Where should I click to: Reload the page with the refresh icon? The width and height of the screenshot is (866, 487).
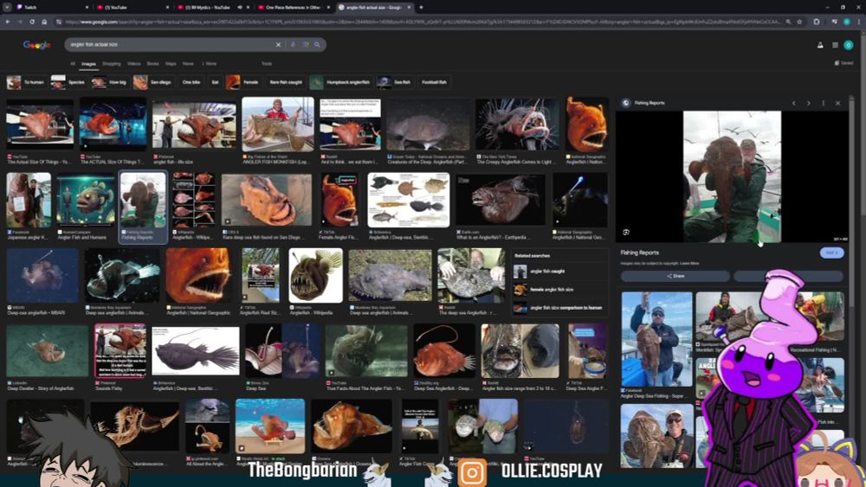(x=32, y=22)
